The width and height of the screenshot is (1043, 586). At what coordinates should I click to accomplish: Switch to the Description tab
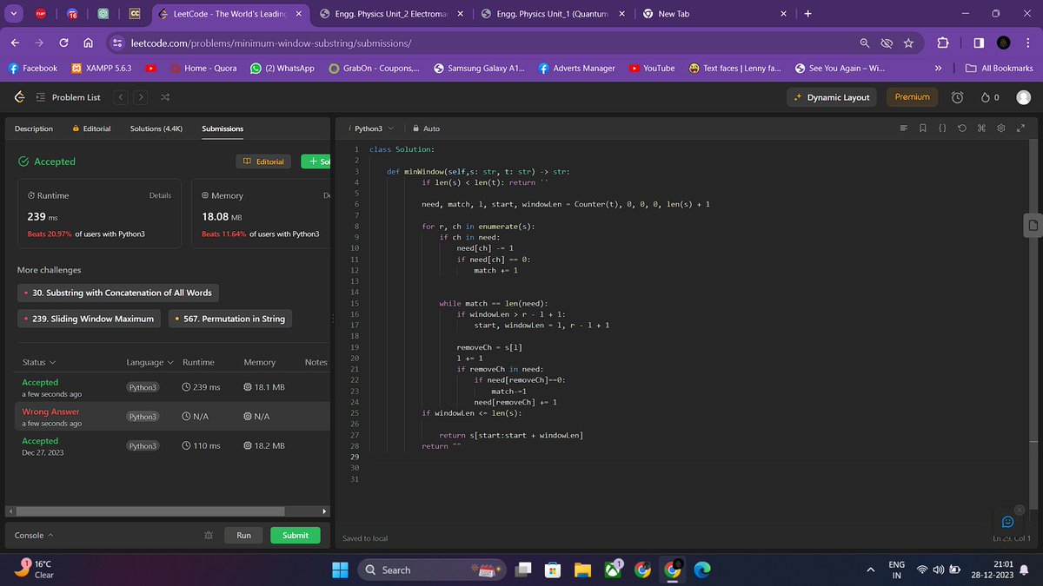coord(34,128)
